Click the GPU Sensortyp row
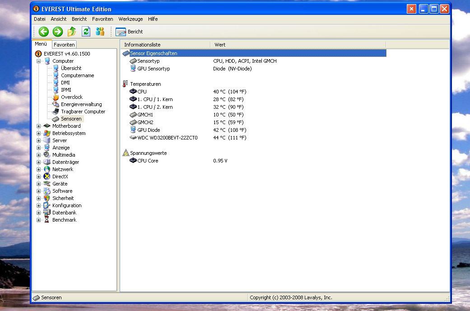 click(x=254, y=69)
